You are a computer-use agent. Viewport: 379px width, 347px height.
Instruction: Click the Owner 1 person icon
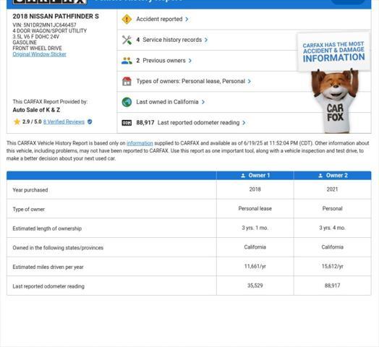pyautogui.click(x=243, y=176)
